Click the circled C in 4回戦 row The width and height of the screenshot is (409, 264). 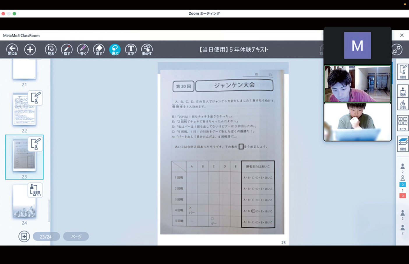pos(253,211)
